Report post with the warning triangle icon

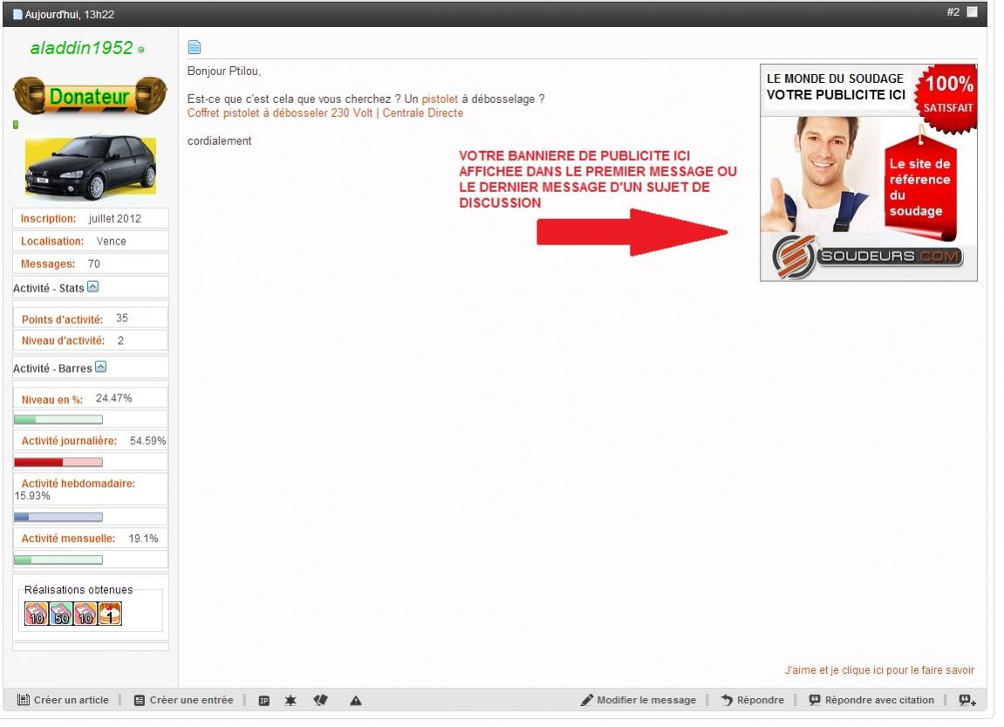(356, 700)
